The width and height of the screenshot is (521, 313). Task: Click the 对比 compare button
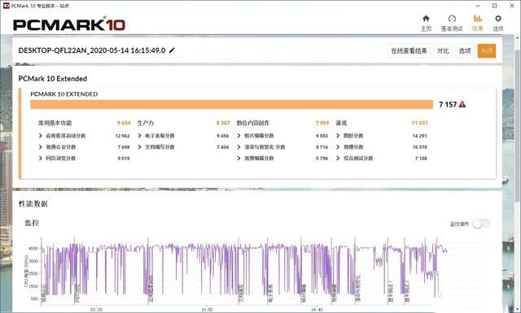click(x=443, y=50)
